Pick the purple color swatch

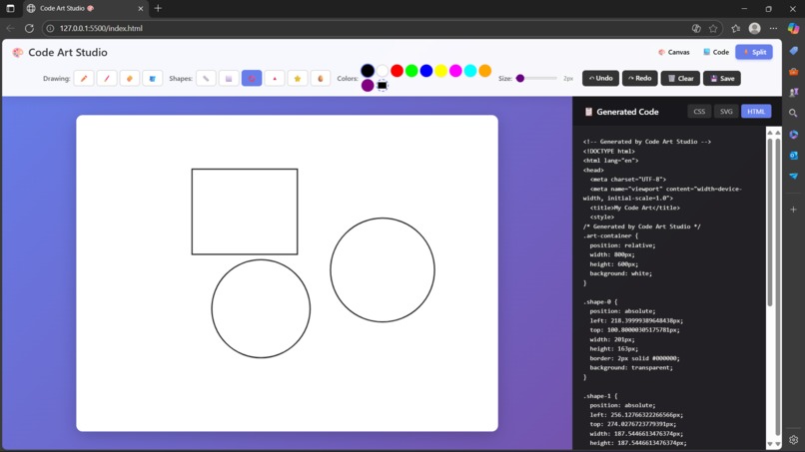(x=368, y=85)
